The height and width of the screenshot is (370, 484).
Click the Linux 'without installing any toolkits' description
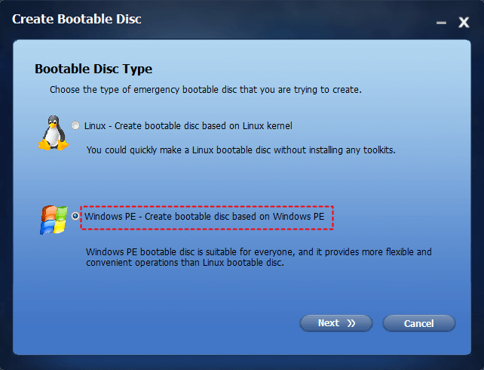(240, 150)
